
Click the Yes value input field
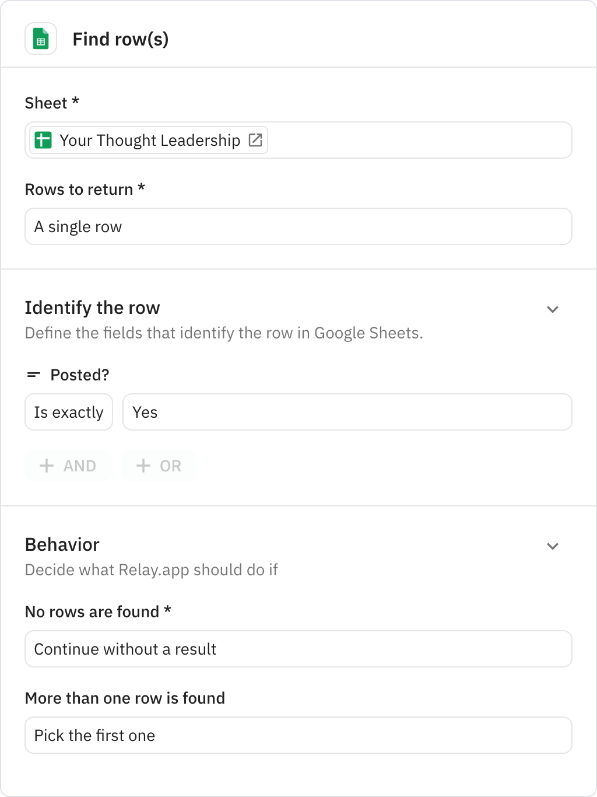click(x=347, y=412)
